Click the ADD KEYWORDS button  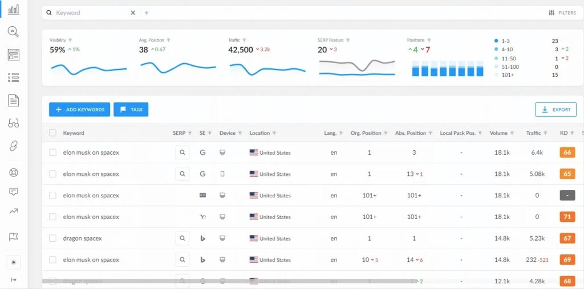(79, 110)
